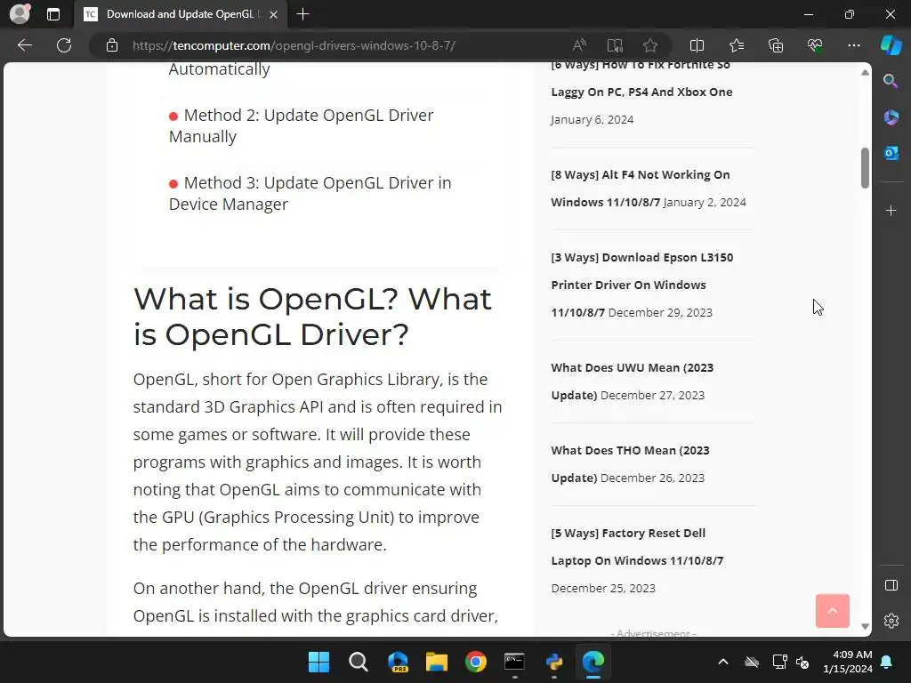The width and height of the screenshot is (911, 683).
Task: Toggle split screen view
Action: [x=697, y=45]
